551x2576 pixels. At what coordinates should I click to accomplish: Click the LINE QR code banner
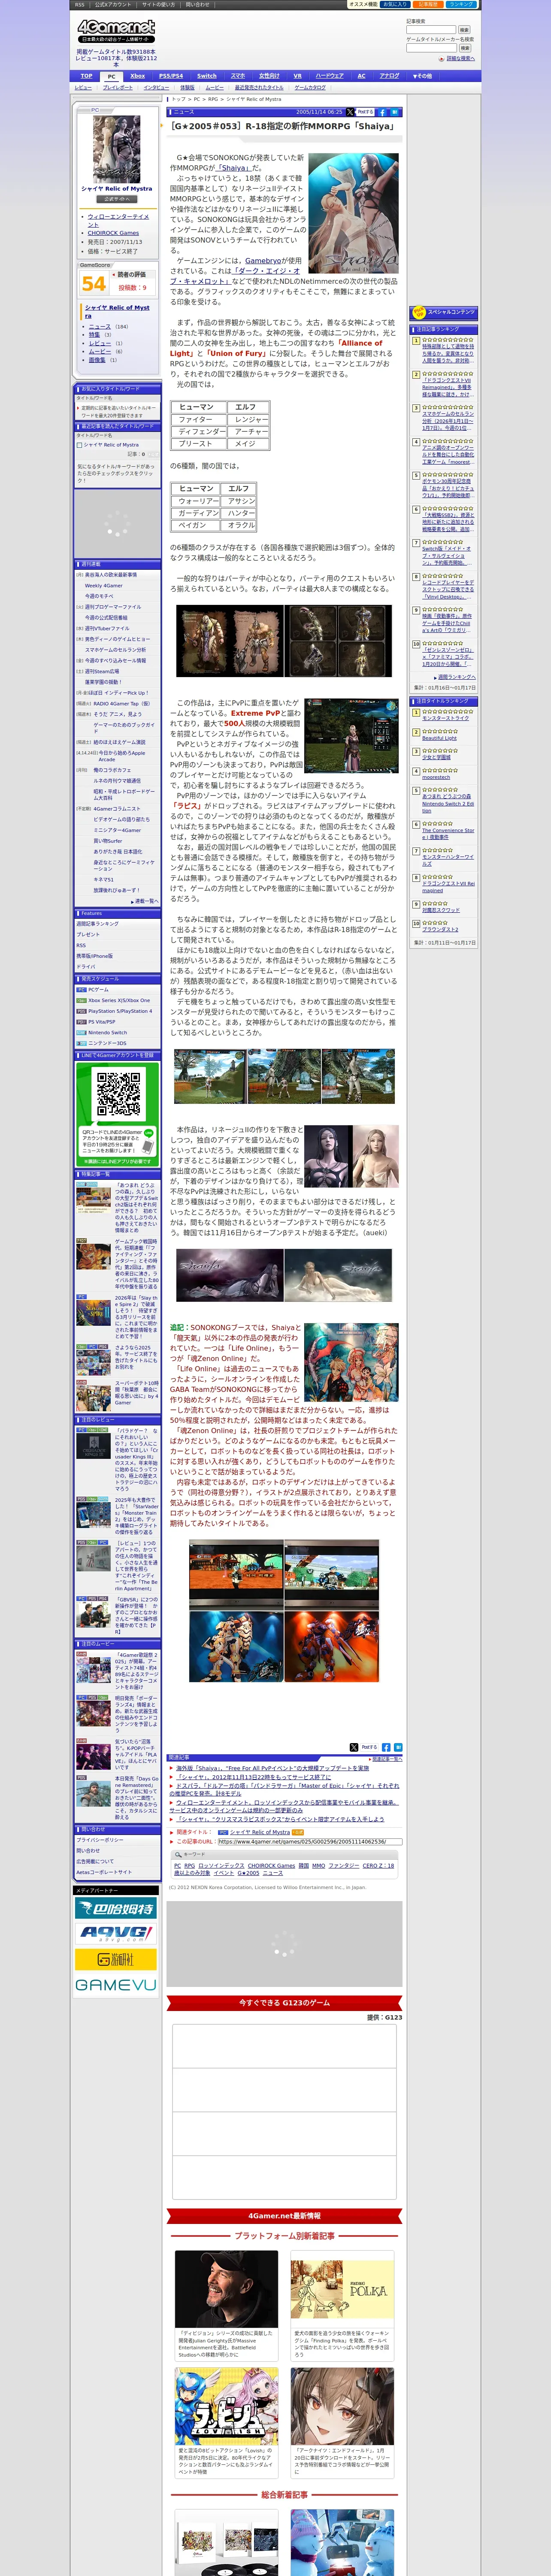click(x=117, y=1114)
